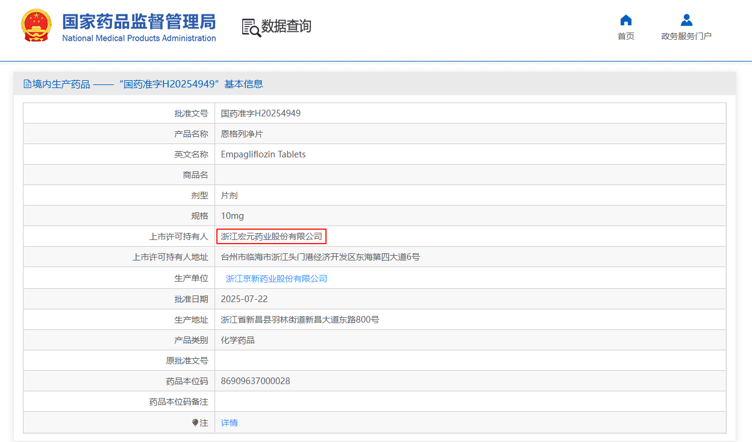Click the national emblem logo
Viewport: 752px width, 442px height.
tap(37, 26)
